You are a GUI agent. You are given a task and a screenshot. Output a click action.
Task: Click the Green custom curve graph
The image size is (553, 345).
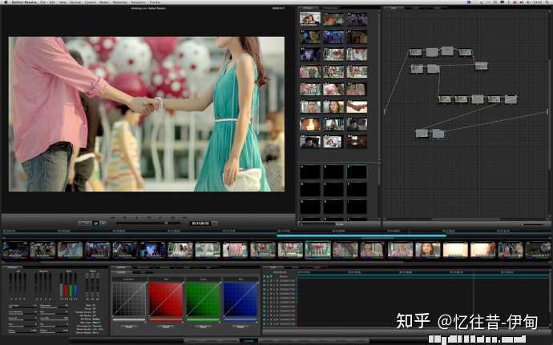pyautogui.click(x=203, y=299)
